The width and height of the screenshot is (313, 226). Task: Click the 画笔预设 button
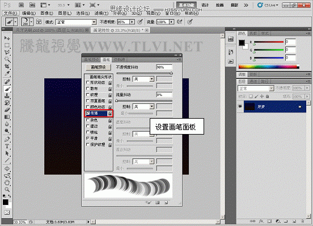[98, 67]
